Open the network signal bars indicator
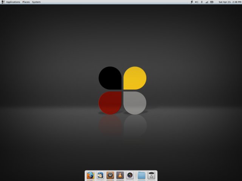The image size is (242, 181). pyautogui.click(x=207, y=2)
